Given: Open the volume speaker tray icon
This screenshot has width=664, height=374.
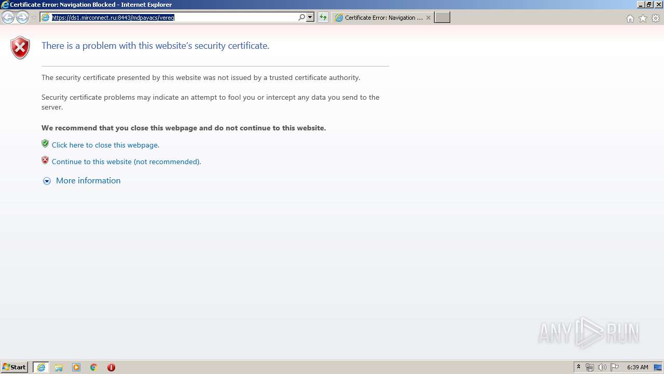Looking at the screenshot, I should pyautogui.click(x=602, y=367).
